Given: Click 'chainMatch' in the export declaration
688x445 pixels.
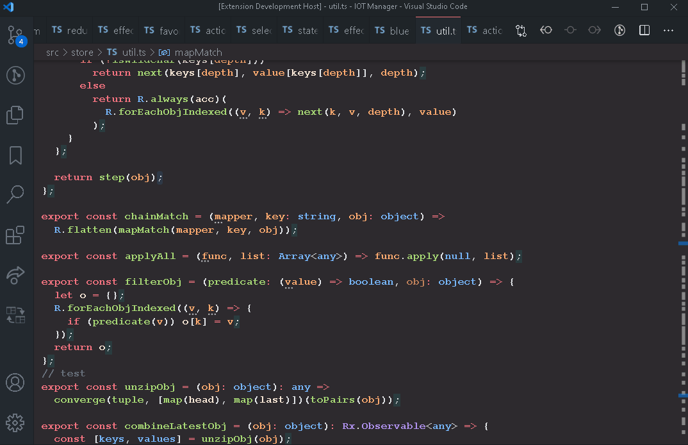Looking at the screenshot, I should (x=156, y=217).
